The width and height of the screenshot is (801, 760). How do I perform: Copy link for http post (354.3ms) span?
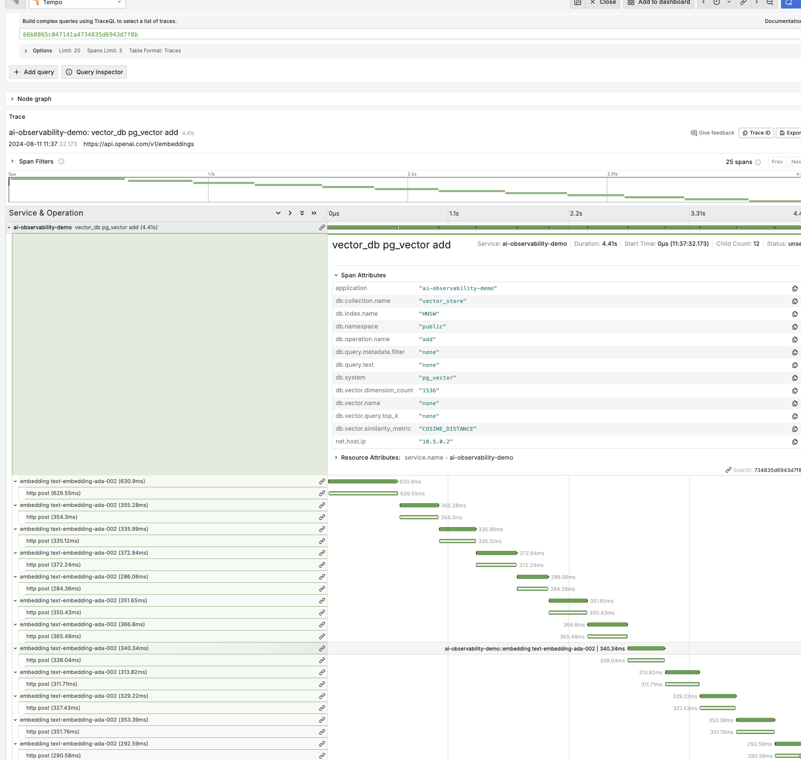[322, 517]
